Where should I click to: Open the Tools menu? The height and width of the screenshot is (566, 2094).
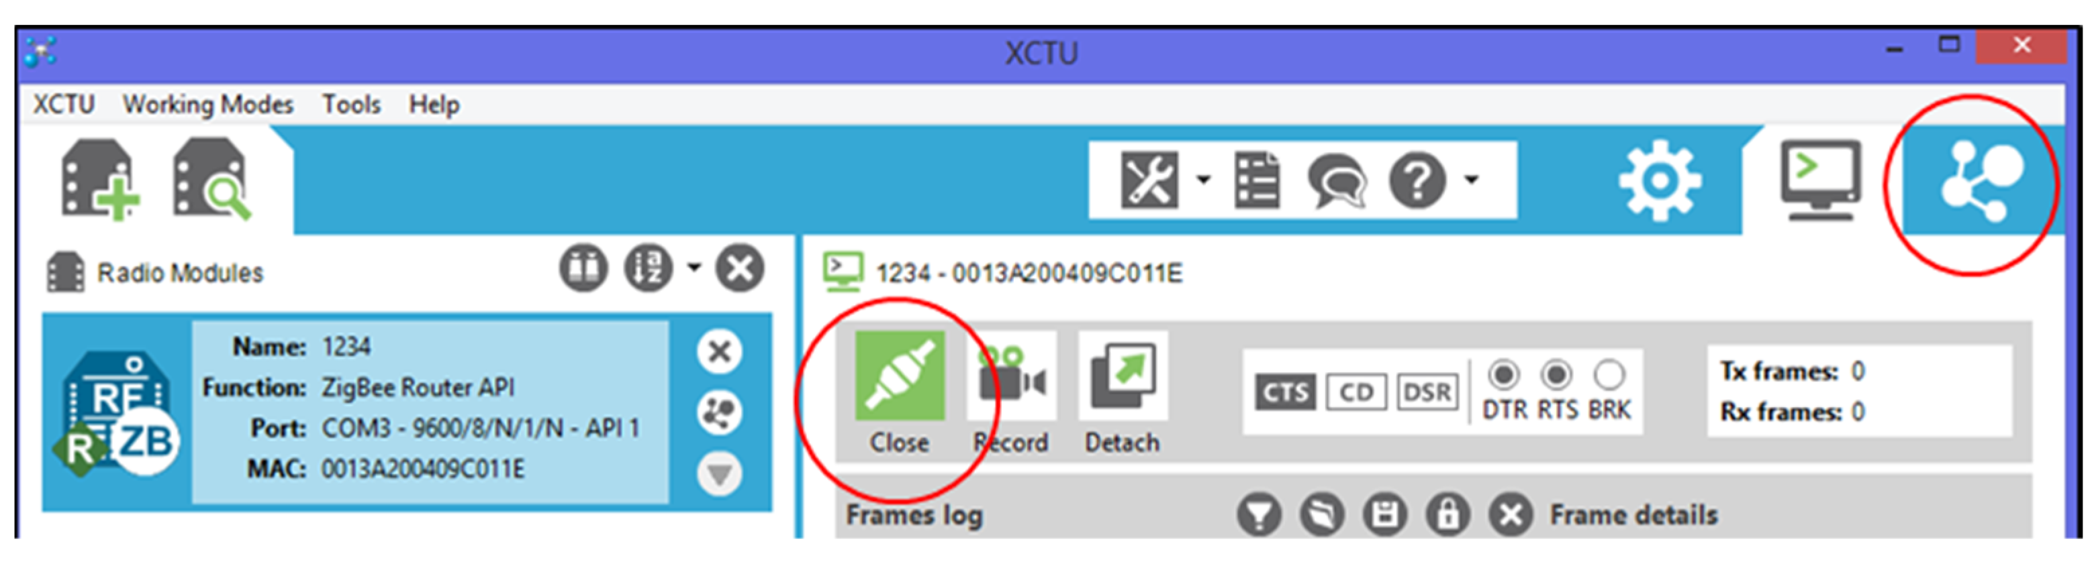pyautogui.click(x=351, y=105)
